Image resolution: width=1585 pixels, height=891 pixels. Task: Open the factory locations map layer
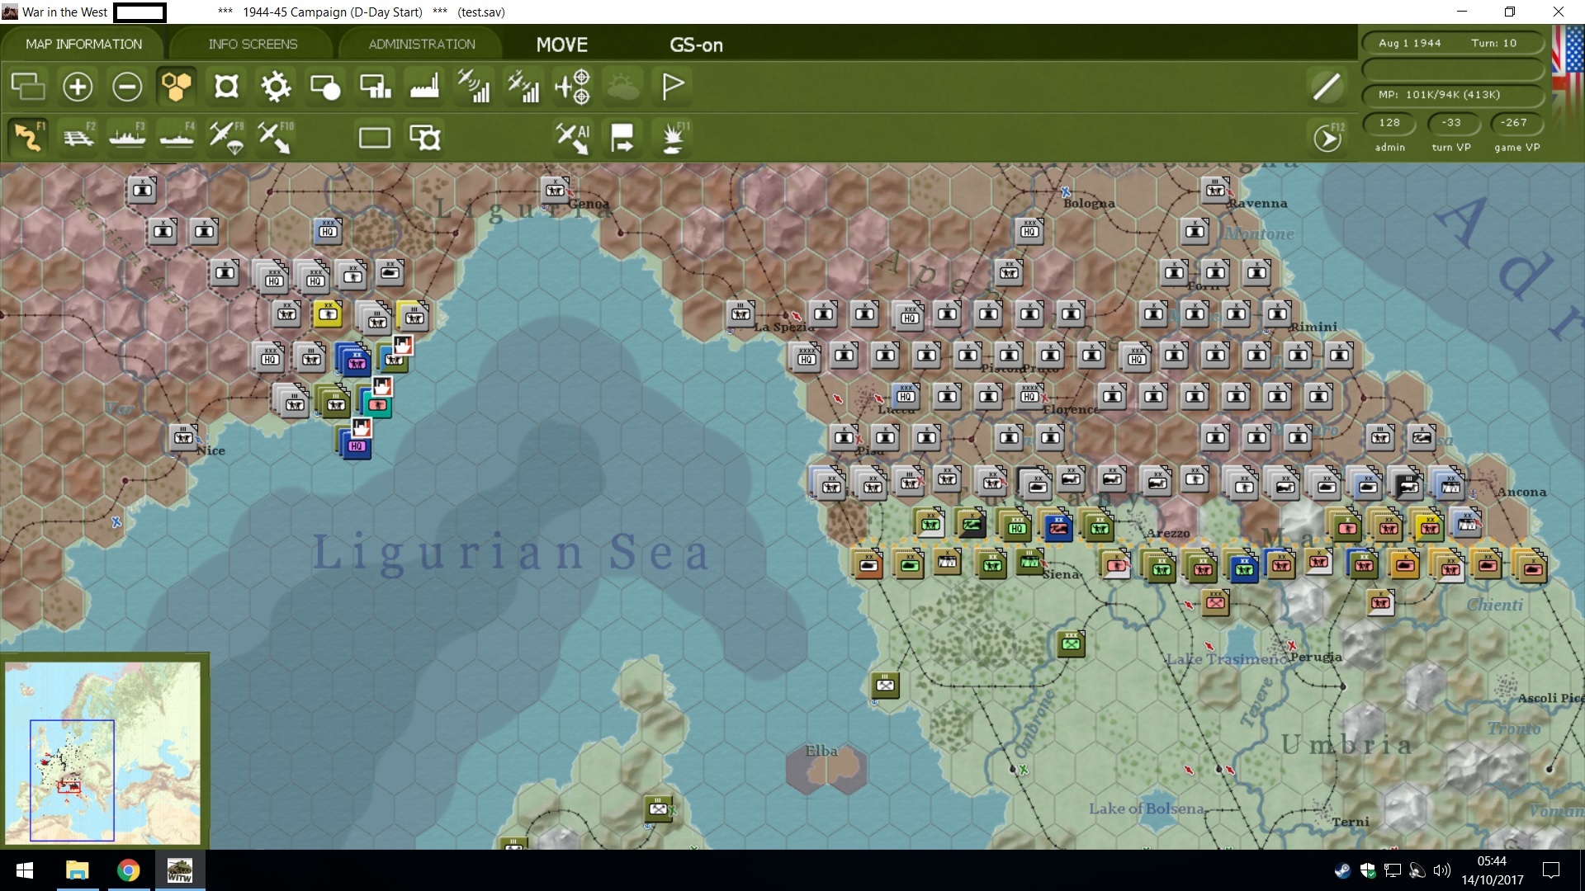click(424, 87)
